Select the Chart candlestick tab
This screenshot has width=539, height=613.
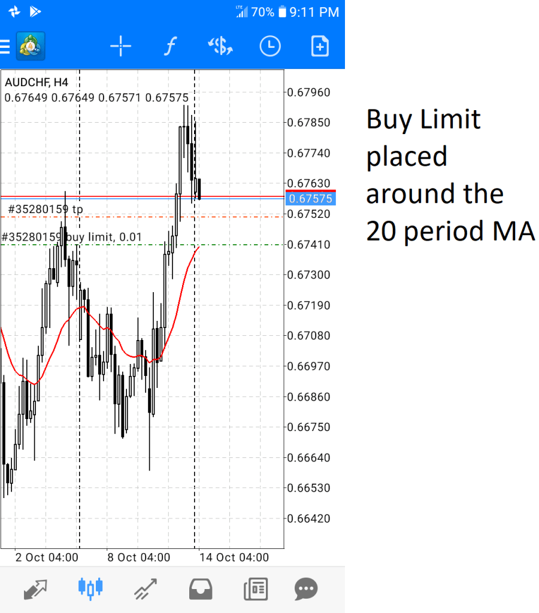90,589
